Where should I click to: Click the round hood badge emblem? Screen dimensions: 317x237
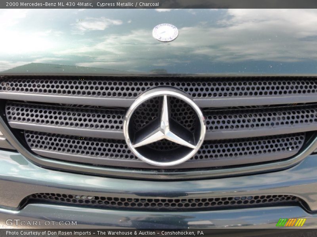[x=165, y=34]
